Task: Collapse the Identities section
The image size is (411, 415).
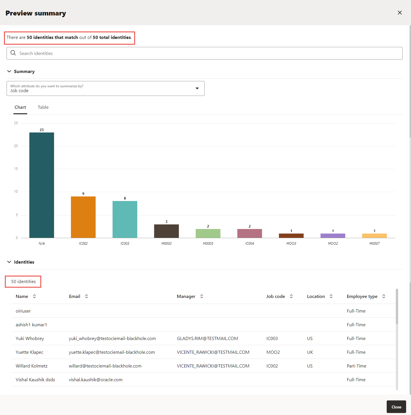Action: tap(9, 262)
